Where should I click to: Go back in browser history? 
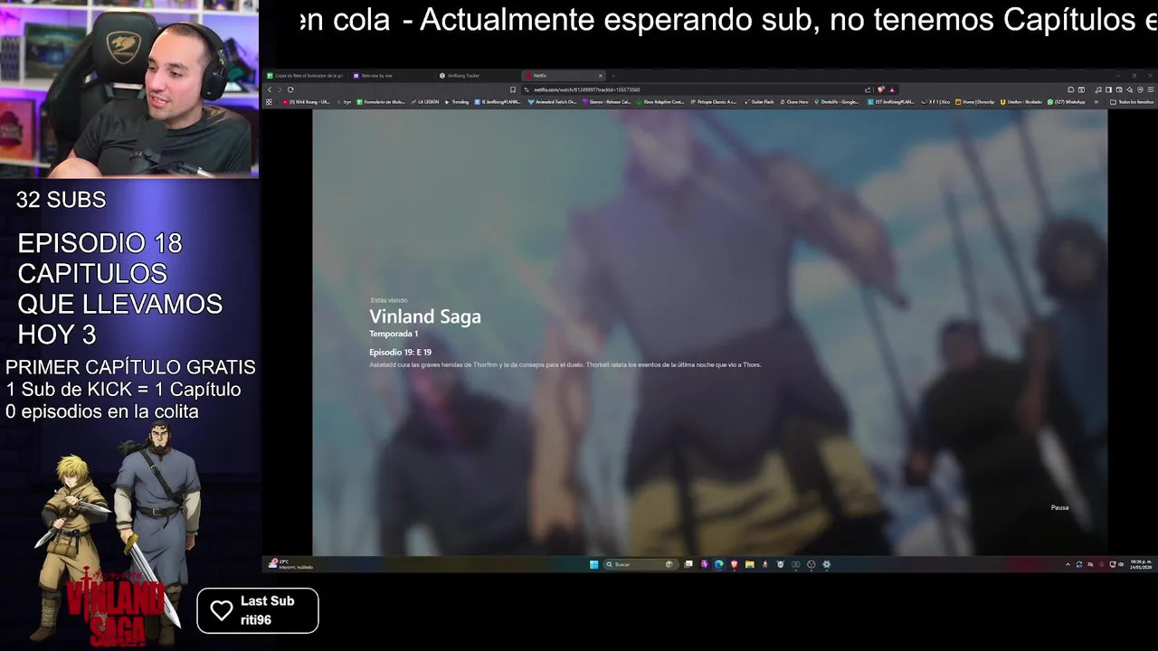pyautogui.click(x=270, y=90)
